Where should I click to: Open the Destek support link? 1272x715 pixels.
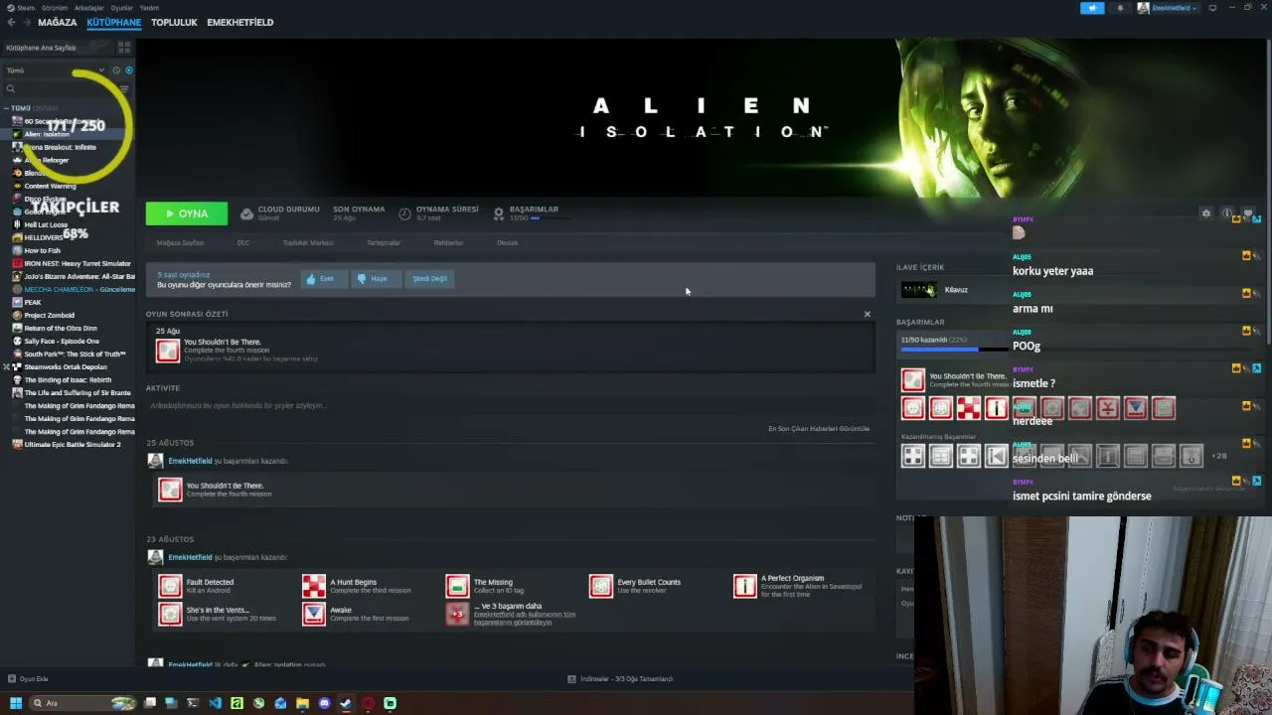[x=508, y=242]
